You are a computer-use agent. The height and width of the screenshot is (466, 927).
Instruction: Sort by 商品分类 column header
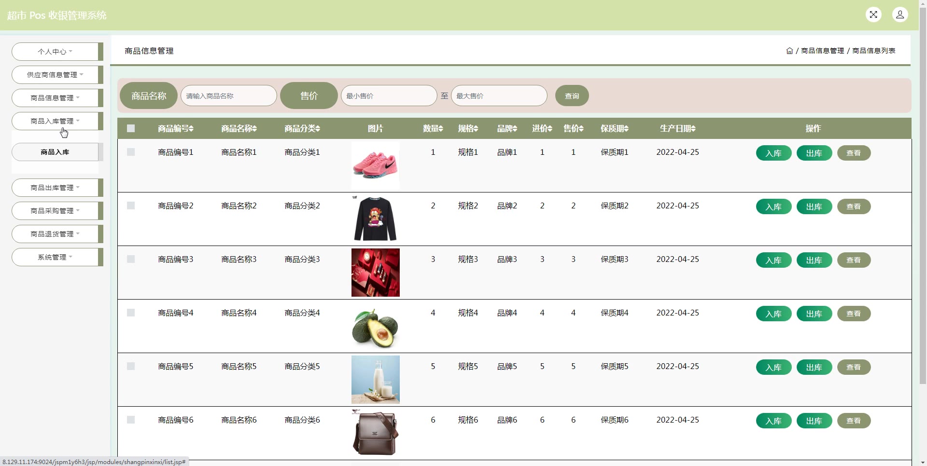pyautogui.click(x=302, y=128)
